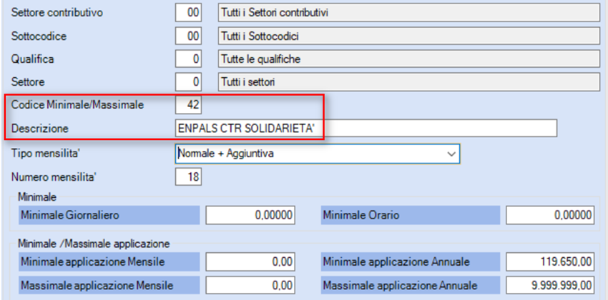The width and height of the screenshot is (608, 300).
Task: Click the Descrizione field ENPALS CTR SOLIDARIETA'
Action: click(x=366, y=129)
